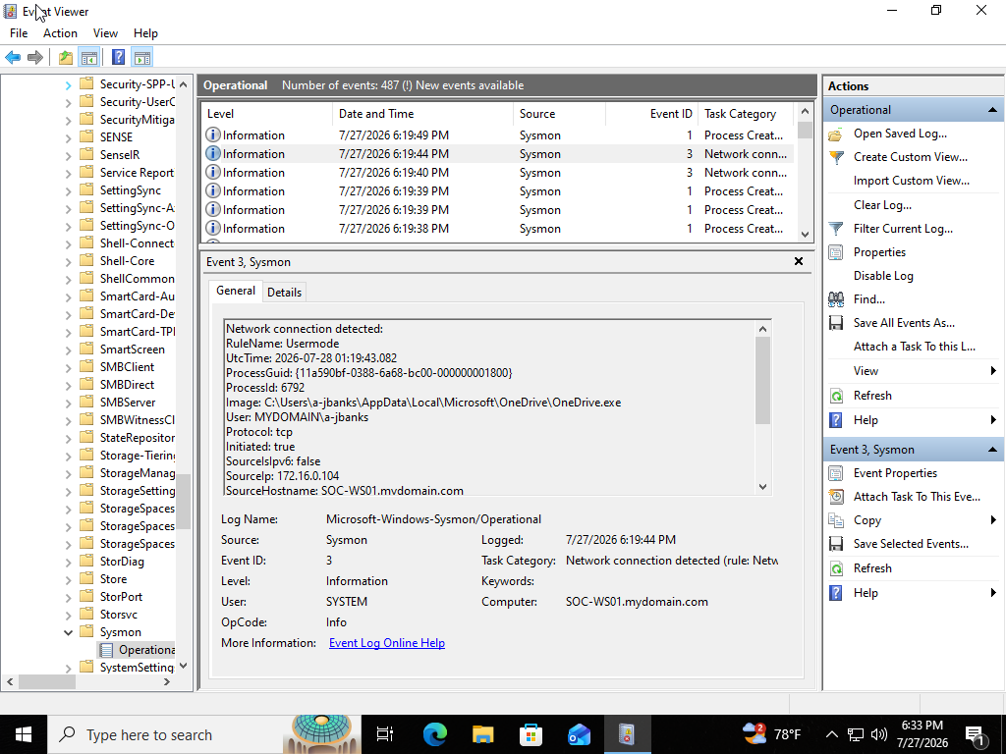Open the notification center in system tray
The height and width of the screenshot is (754, 1006).
point(975,734)
